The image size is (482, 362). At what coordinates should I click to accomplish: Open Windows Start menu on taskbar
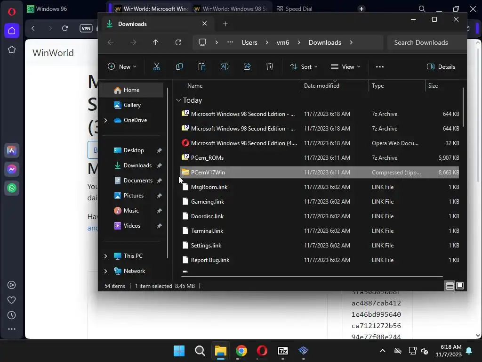pos(179,351)
